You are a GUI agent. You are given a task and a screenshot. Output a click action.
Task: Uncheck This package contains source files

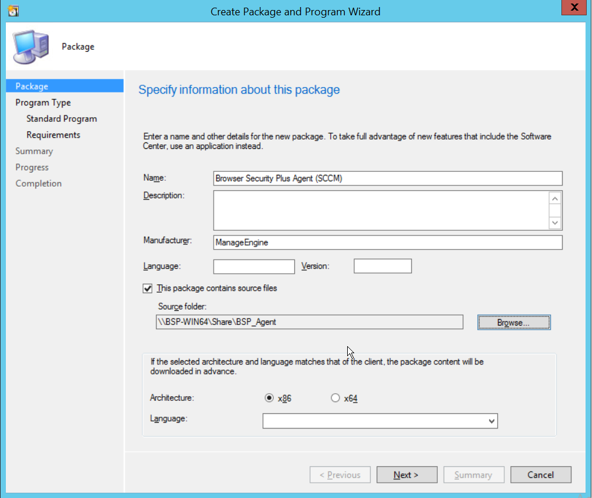coord(148,288)
